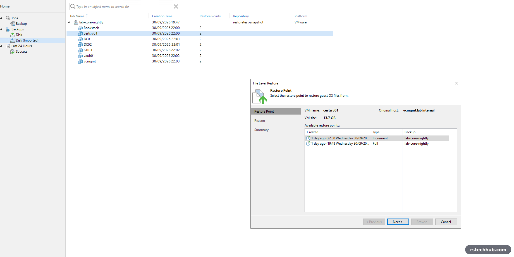Sort by Creation Time column
The image size is (514, 257).
pos(162,16)
